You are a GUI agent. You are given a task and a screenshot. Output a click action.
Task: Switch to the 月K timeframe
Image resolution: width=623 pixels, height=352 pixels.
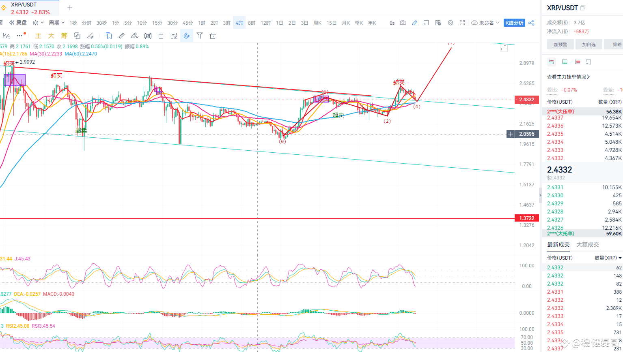[346, 23]
